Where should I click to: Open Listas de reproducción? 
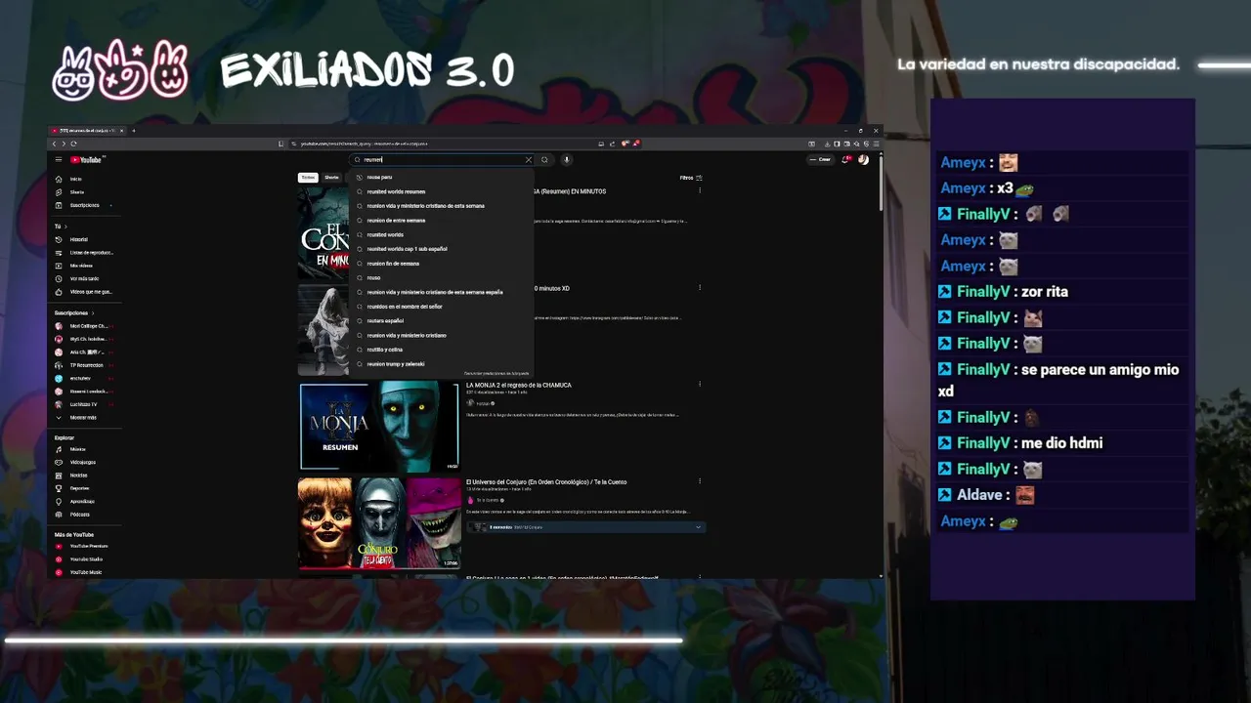(83, 253)
